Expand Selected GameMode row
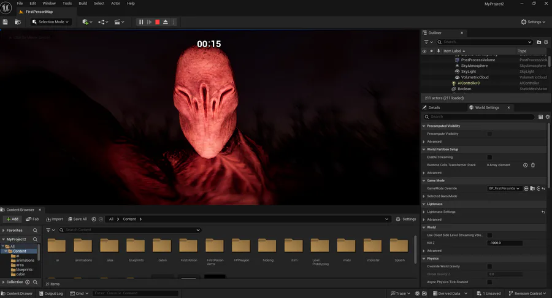The height and width of the screenshot is (298, 552). 424,196
